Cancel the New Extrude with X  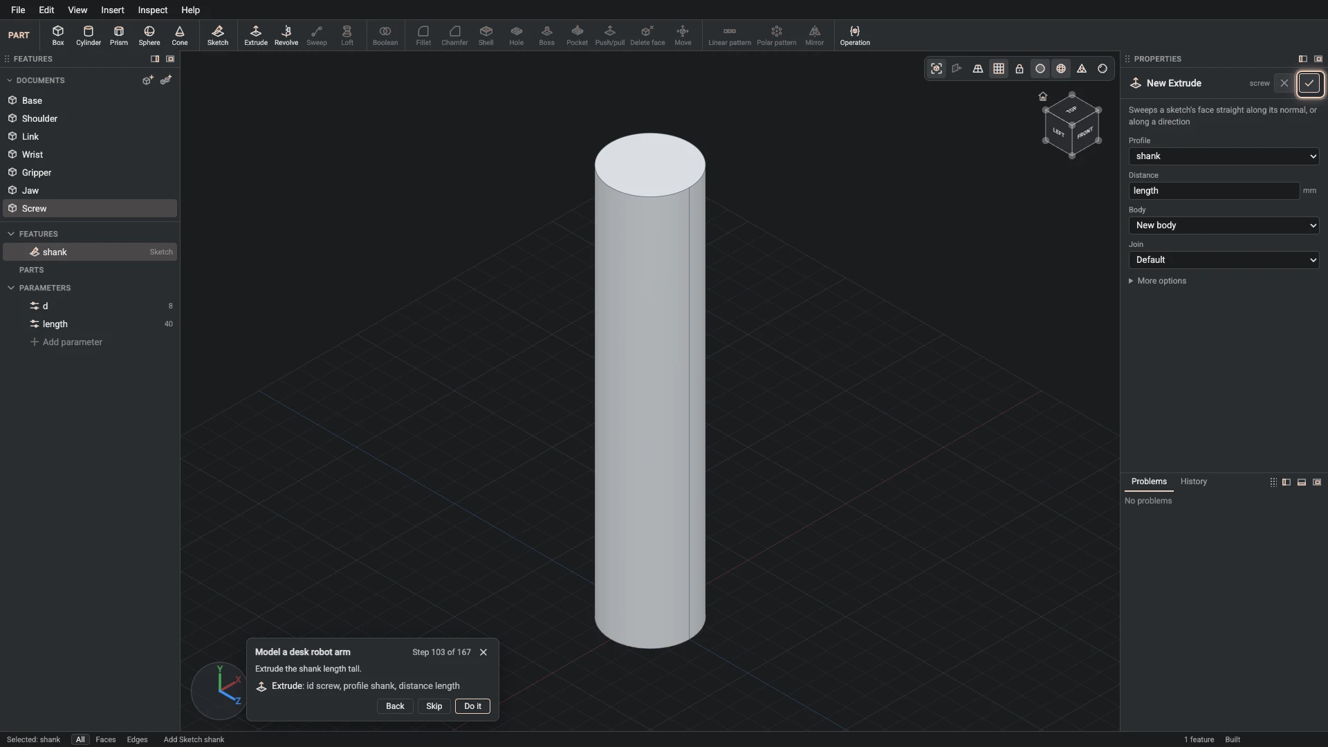coord(1284,83)
